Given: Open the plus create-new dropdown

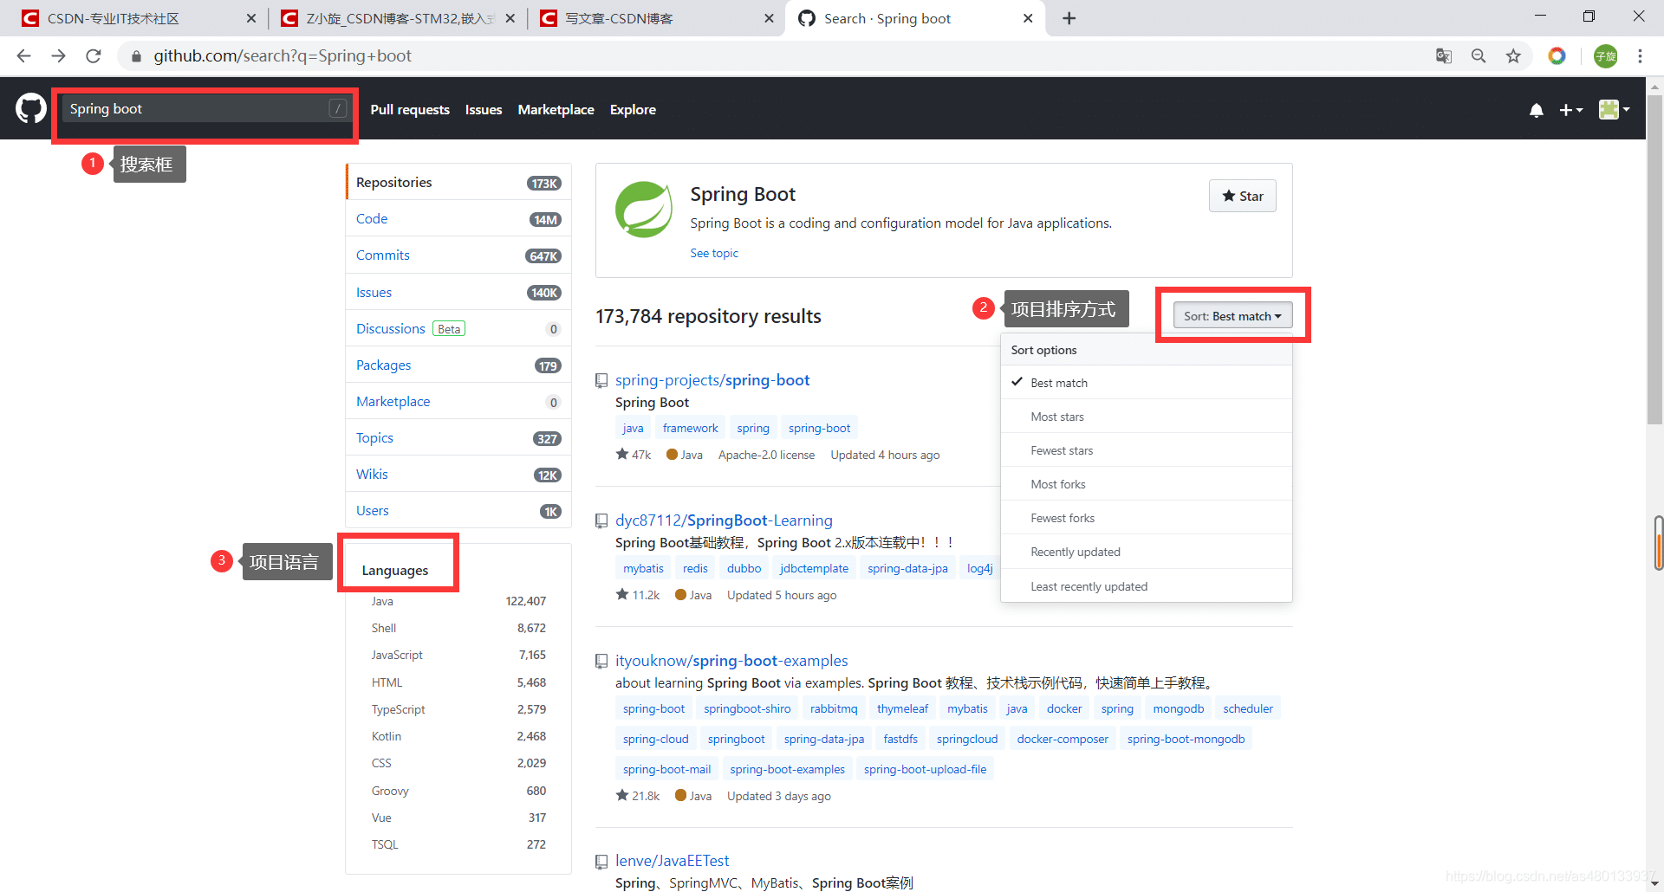Looking at the screenshot, I should tap(1570, 110).
